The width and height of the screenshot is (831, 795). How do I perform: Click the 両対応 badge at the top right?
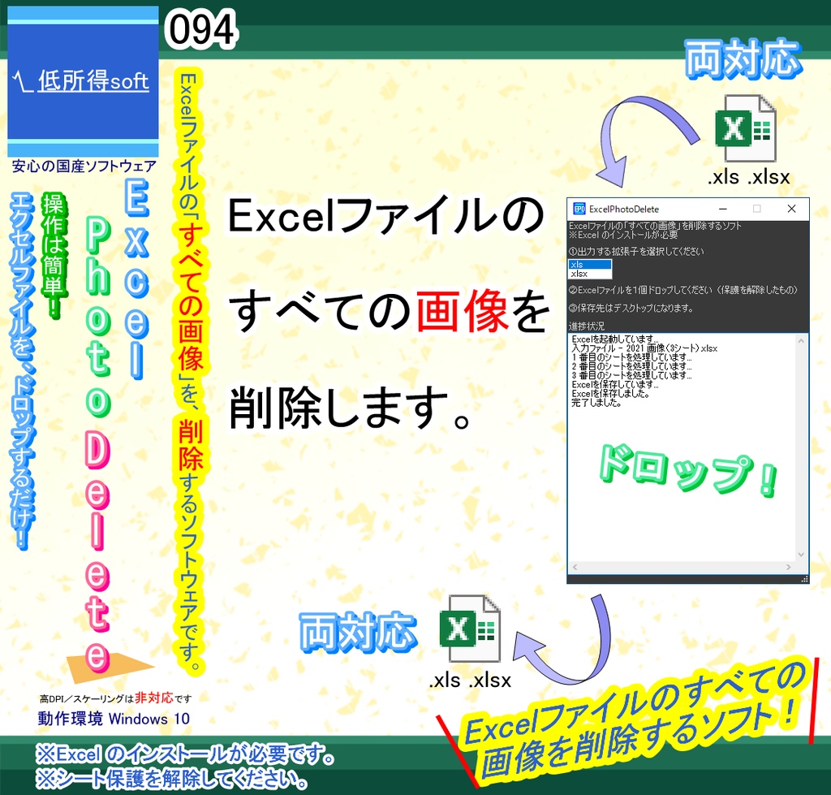point(743,57)
